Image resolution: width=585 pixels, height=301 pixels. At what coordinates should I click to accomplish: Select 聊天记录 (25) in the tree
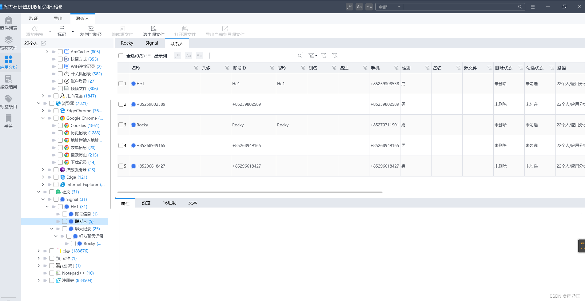click(x=87, y=229)
